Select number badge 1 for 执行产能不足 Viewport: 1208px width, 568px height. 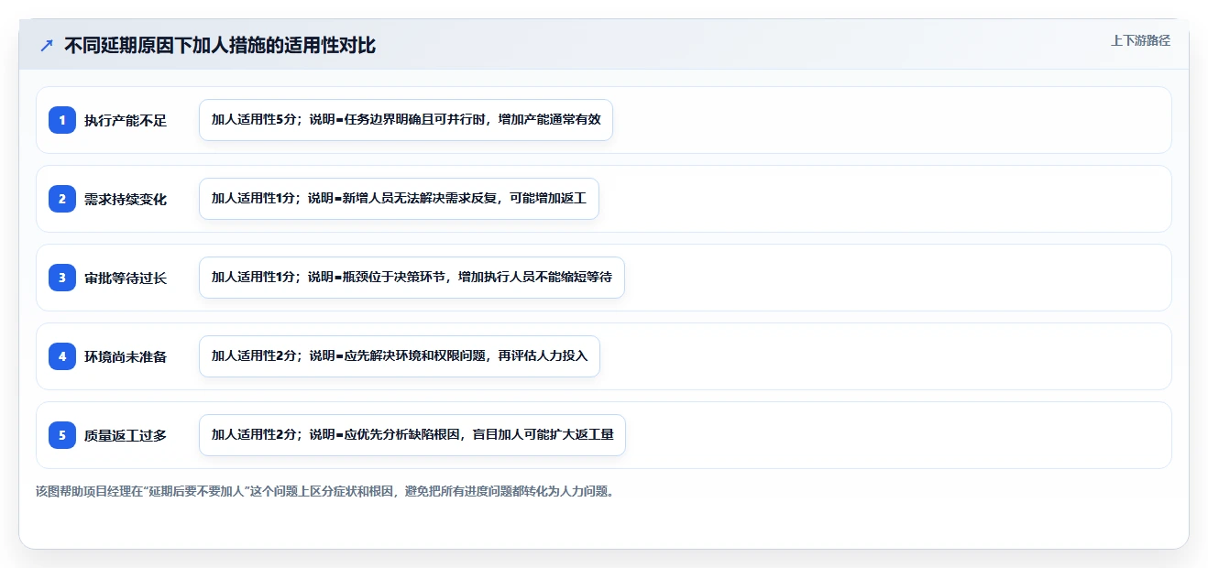(62, 120)
